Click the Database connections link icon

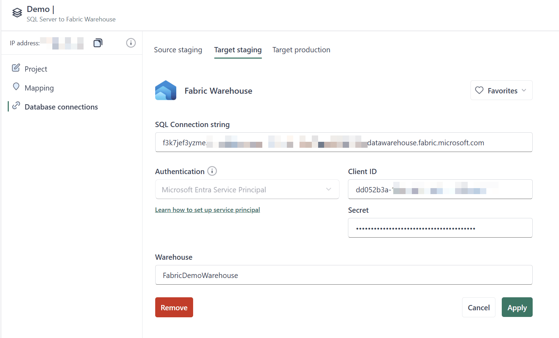click(x=16, y=106)
